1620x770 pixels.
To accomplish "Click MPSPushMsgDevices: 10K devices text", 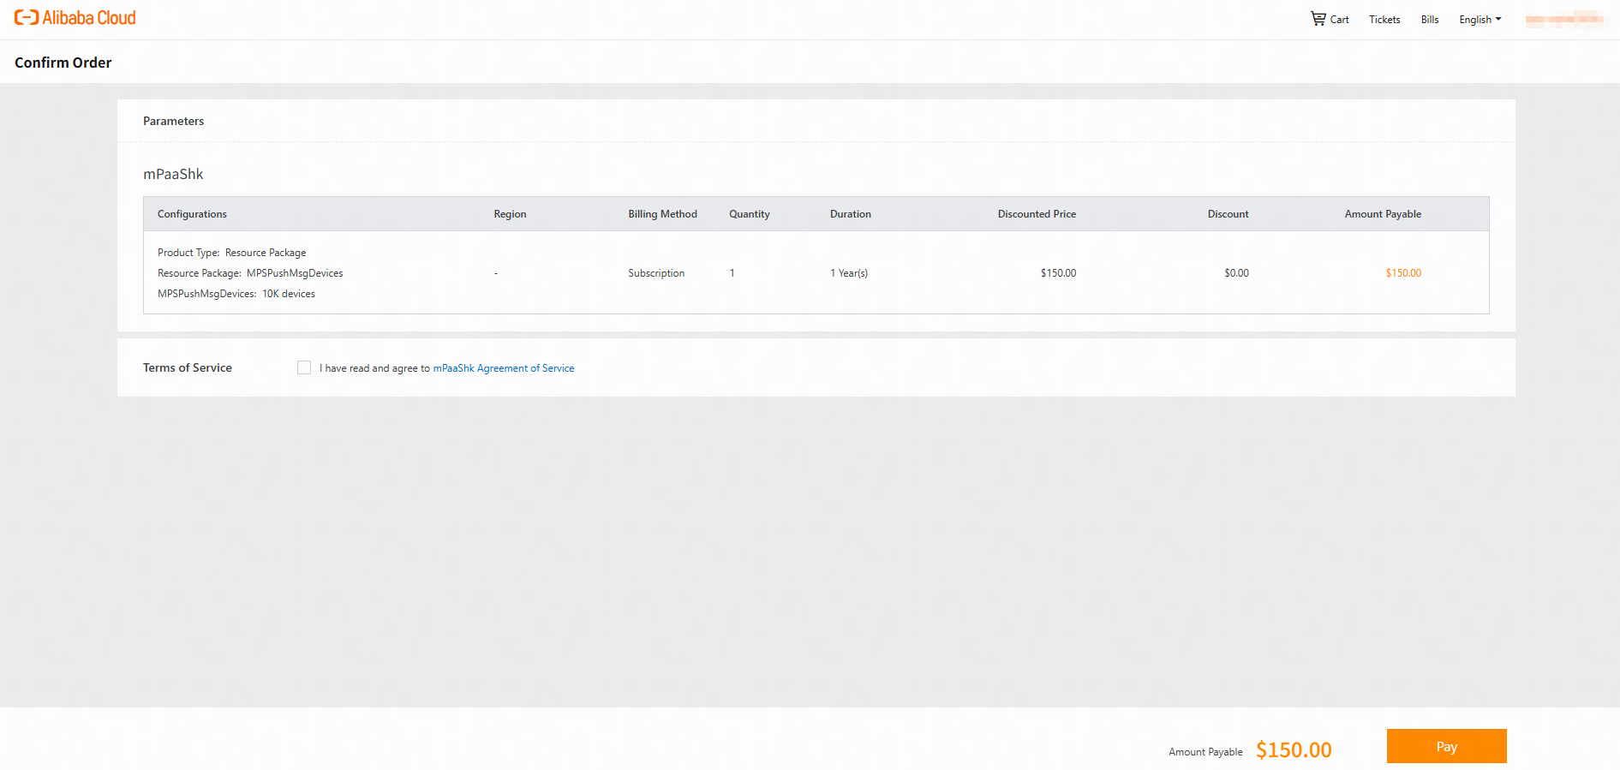I will pos(236,294).
